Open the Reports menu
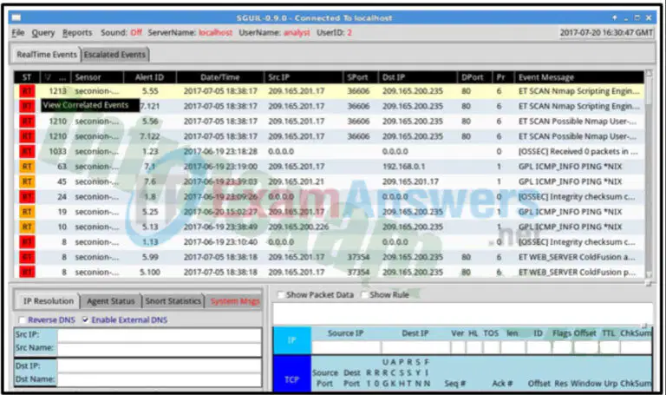The height and width of the screenshot is (395, 666). (77, 33)
